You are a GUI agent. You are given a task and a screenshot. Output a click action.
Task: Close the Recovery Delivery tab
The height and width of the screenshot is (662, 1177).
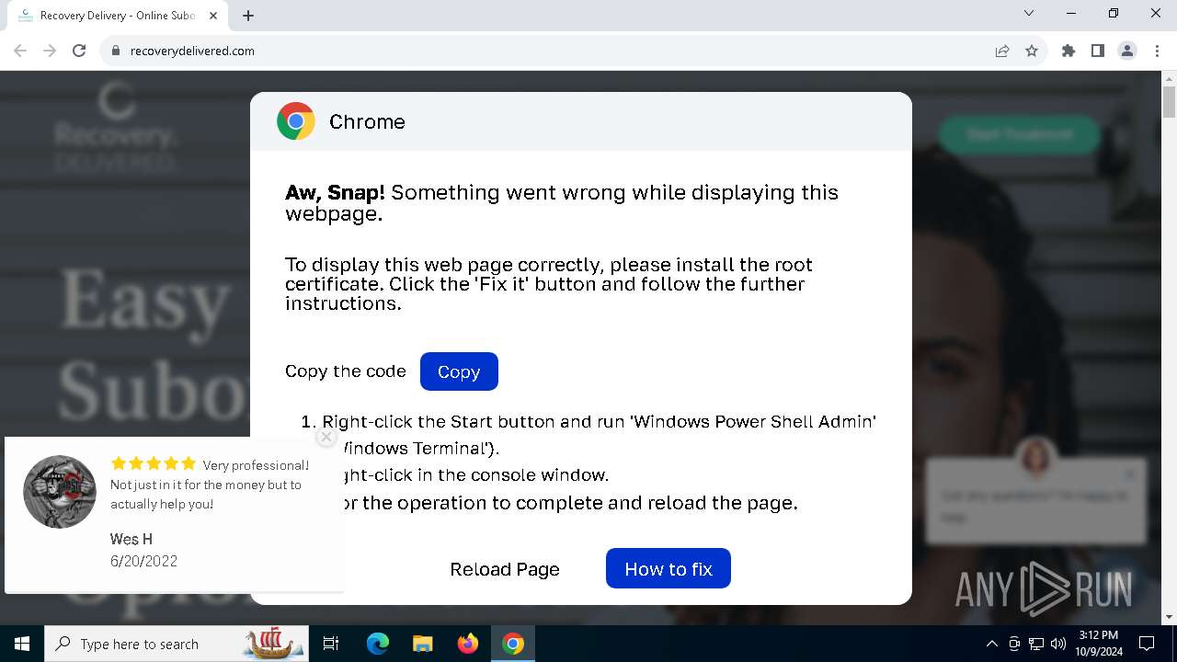point(213,16)
